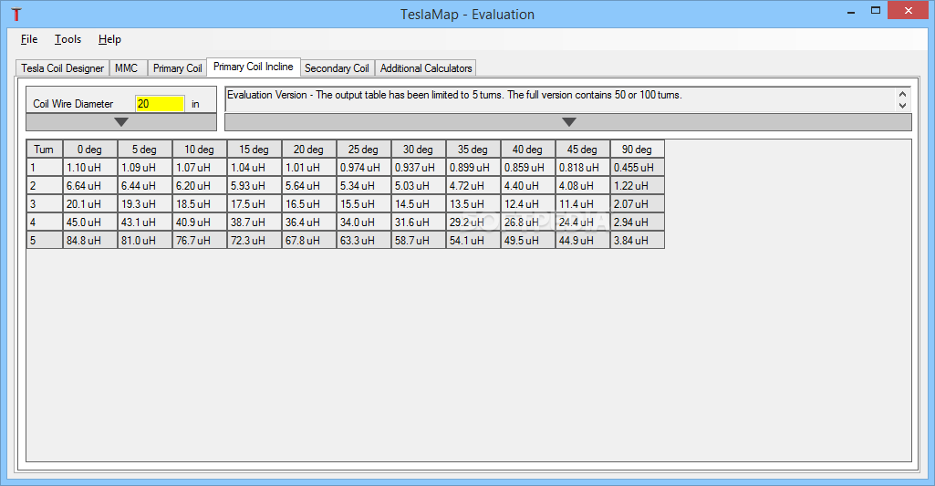Select the 84.8 uH cell

[x=90, y=241]
